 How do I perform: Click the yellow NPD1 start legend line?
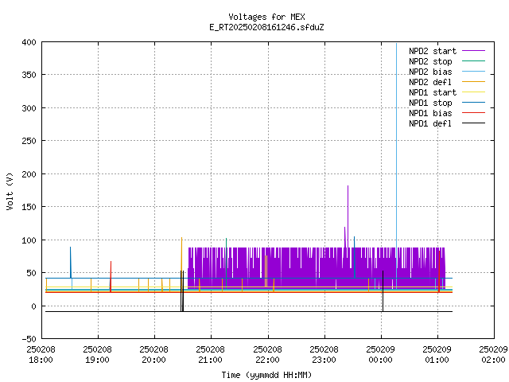point(473,92)
